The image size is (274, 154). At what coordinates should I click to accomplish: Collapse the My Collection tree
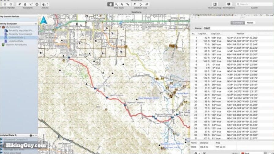[1, 27]
